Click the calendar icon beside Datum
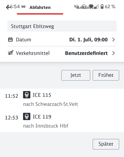124x157 pixels. pyautogui.click(x=10, y=40)
